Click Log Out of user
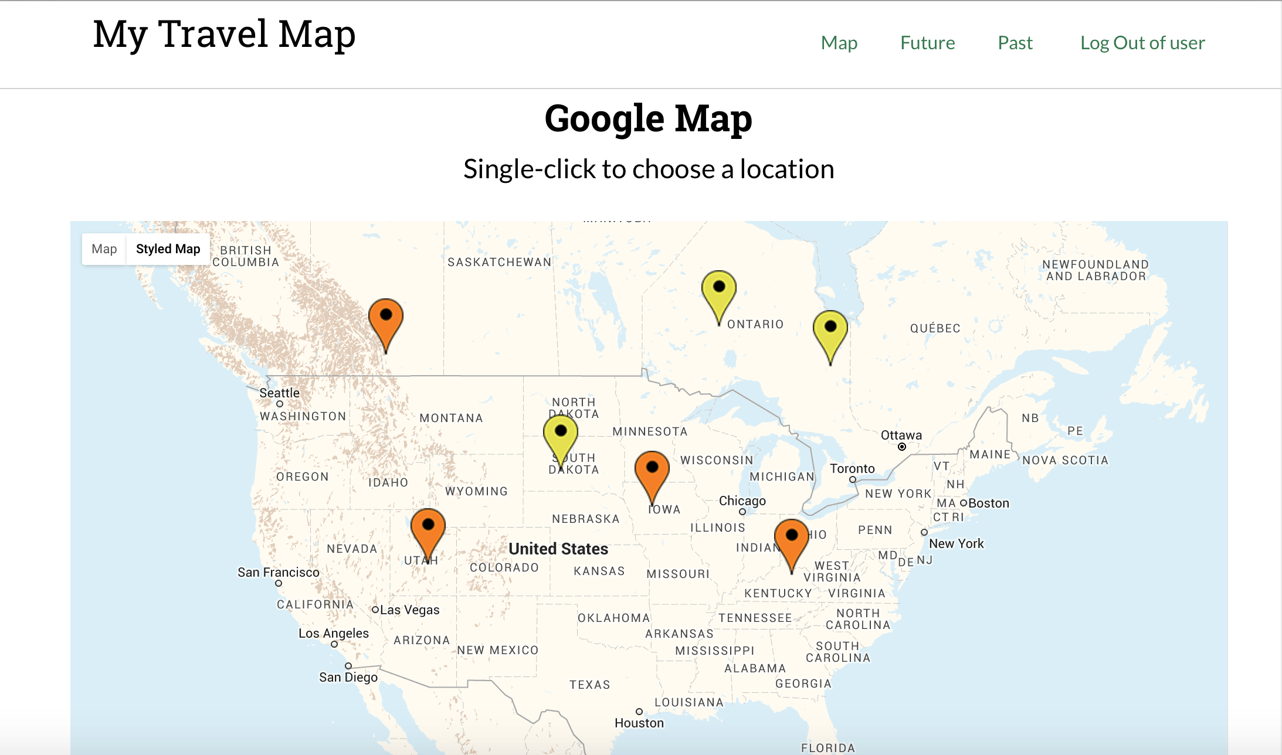The height and width of the screenshot is (755, 1282). coord(1142,43)
